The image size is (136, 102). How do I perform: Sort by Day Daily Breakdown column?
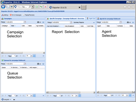pyautogui.click(x=55, y=26)
